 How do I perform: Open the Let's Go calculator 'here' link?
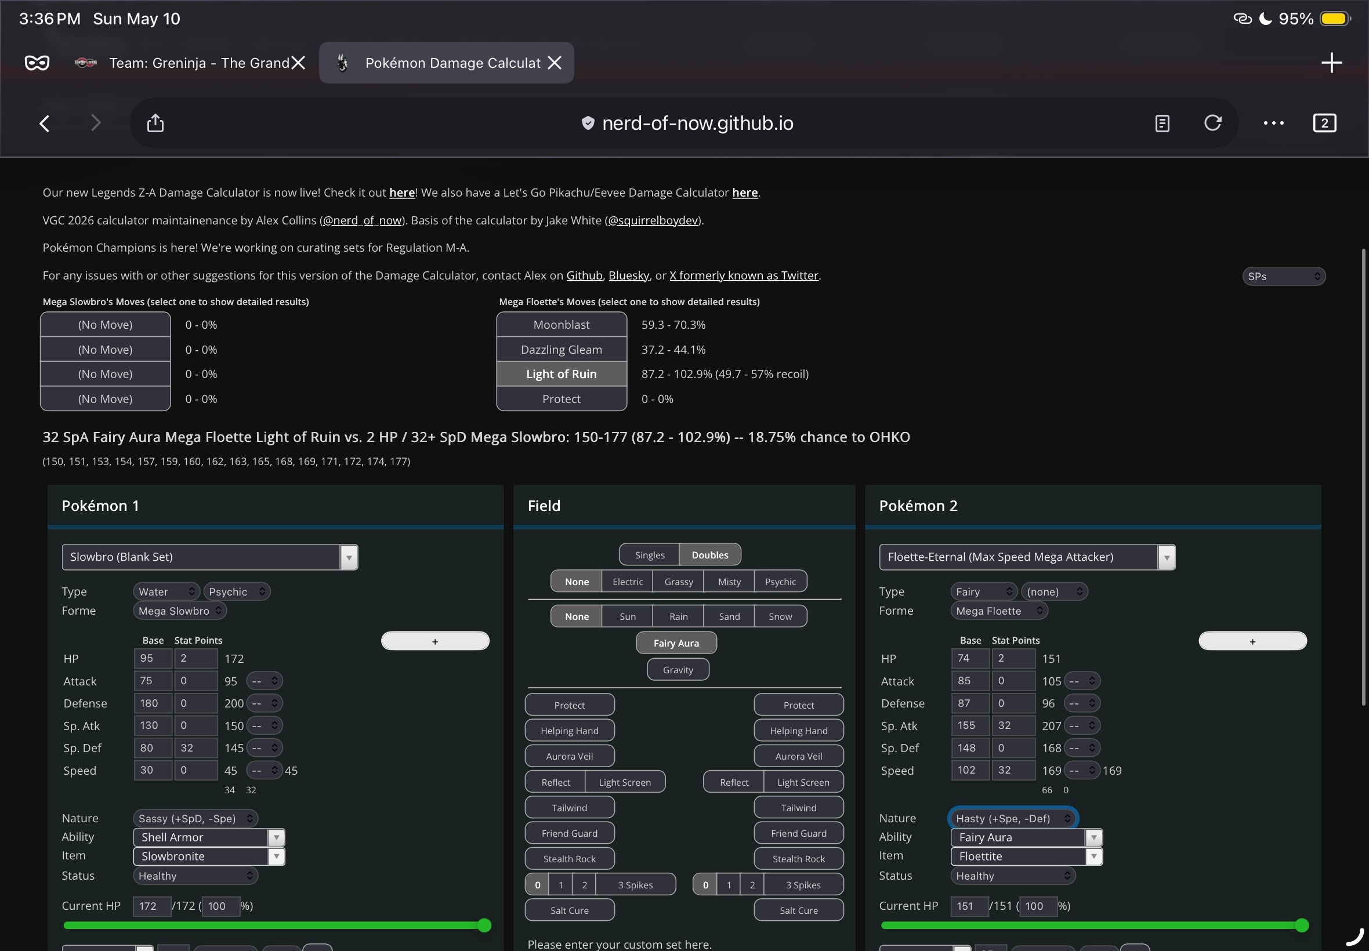745,193
